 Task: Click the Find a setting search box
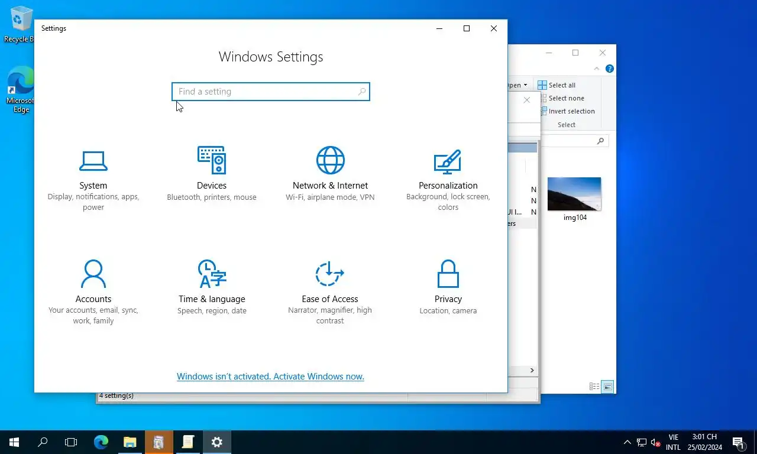pos(271,92)
